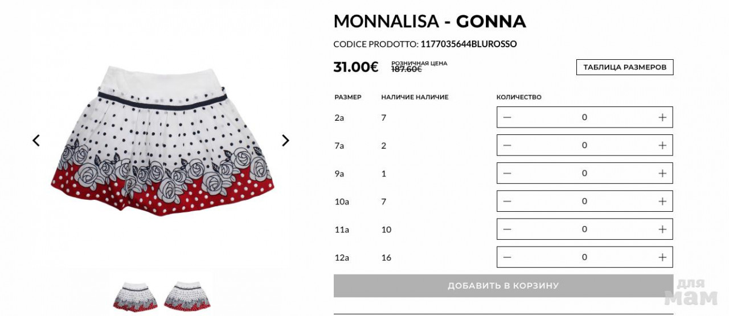Click plus icon for size 11a

click(662, 229)
